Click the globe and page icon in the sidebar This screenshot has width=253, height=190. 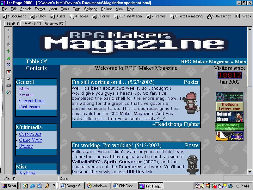point(9,92)
